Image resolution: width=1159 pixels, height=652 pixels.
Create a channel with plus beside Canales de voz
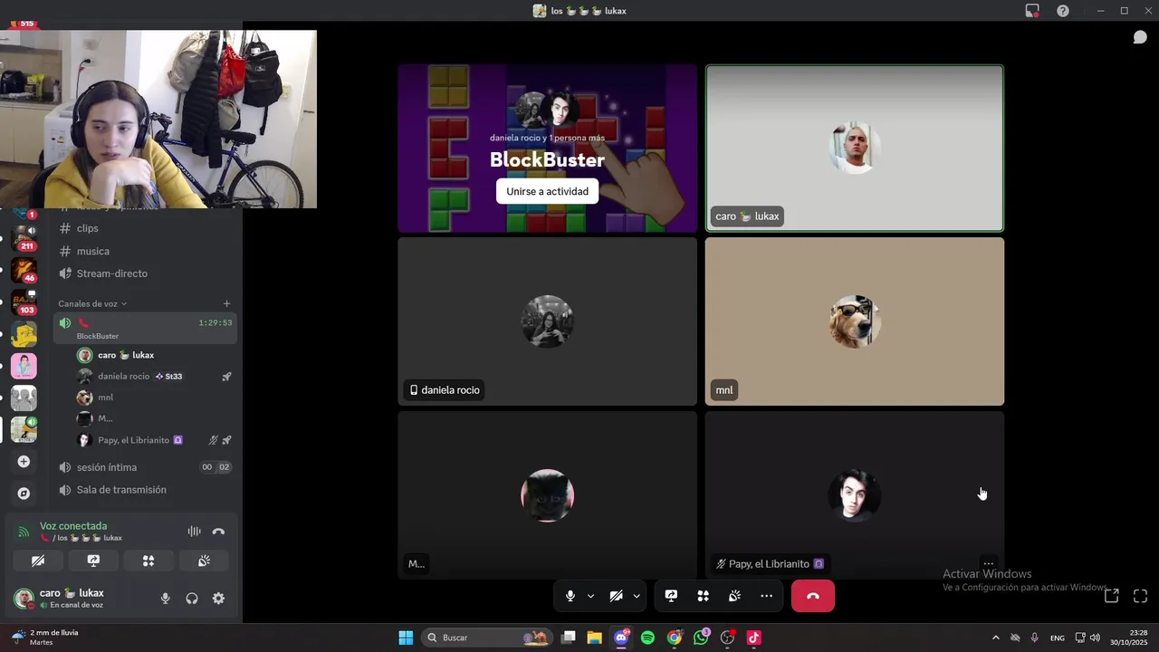[x=226, y=303]
